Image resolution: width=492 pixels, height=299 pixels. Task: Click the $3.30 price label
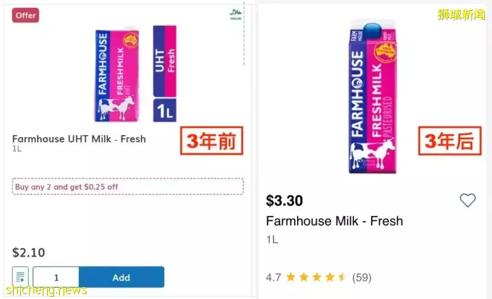pos(284,200)
